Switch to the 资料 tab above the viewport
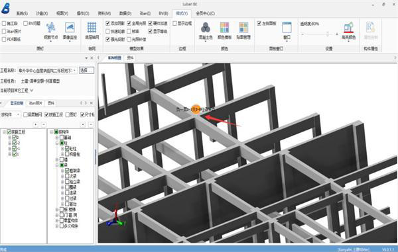Screen dimensions: 398x252 pos(130,58)
